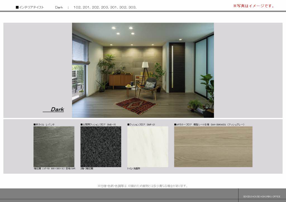The image size is (286, 202).
Task: Click the SEKISUI HOUSE HOKURIKU OFFICE footer text
Action: 261,196
